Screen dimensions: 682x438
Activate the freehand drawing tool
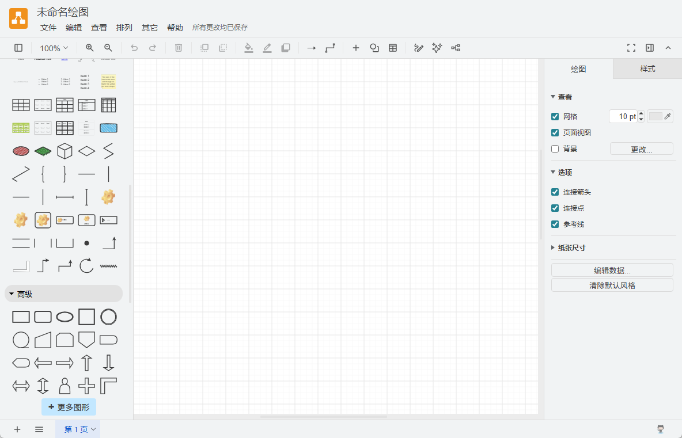(x=418, y=48)
